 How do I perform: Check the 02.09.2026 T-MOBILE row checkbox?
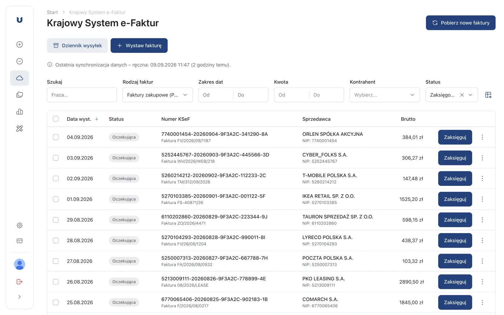[x=56, y=179]
